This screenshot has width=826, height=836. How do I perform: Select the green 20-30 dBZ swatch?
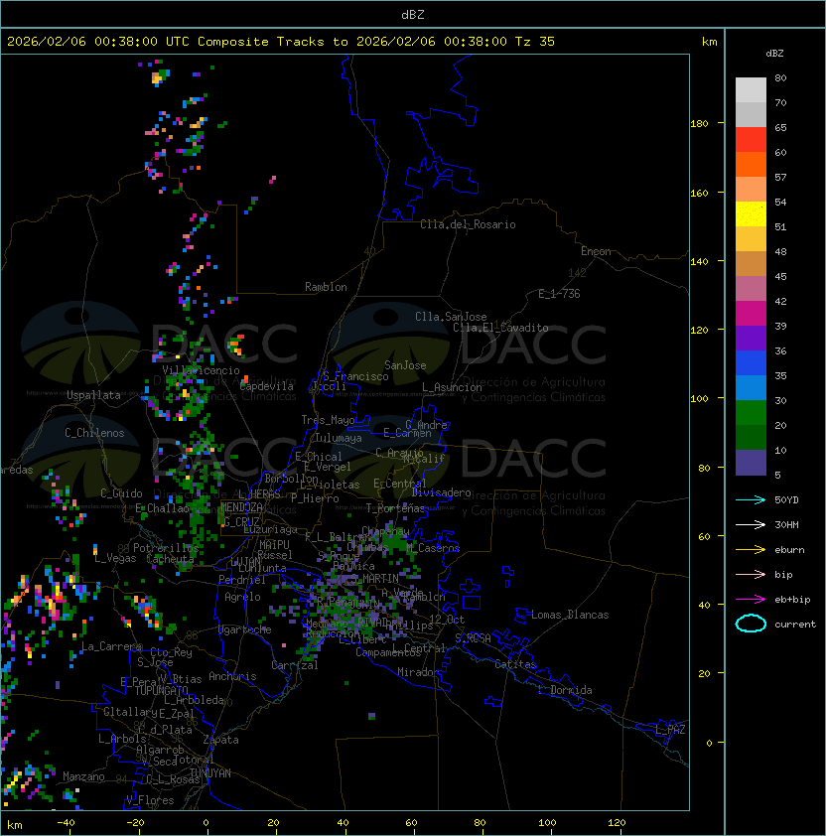coord(751,413)
